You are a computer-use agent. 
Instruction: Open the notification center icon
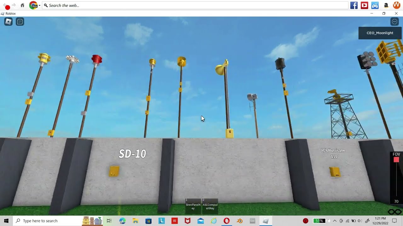tap(394, 221)
